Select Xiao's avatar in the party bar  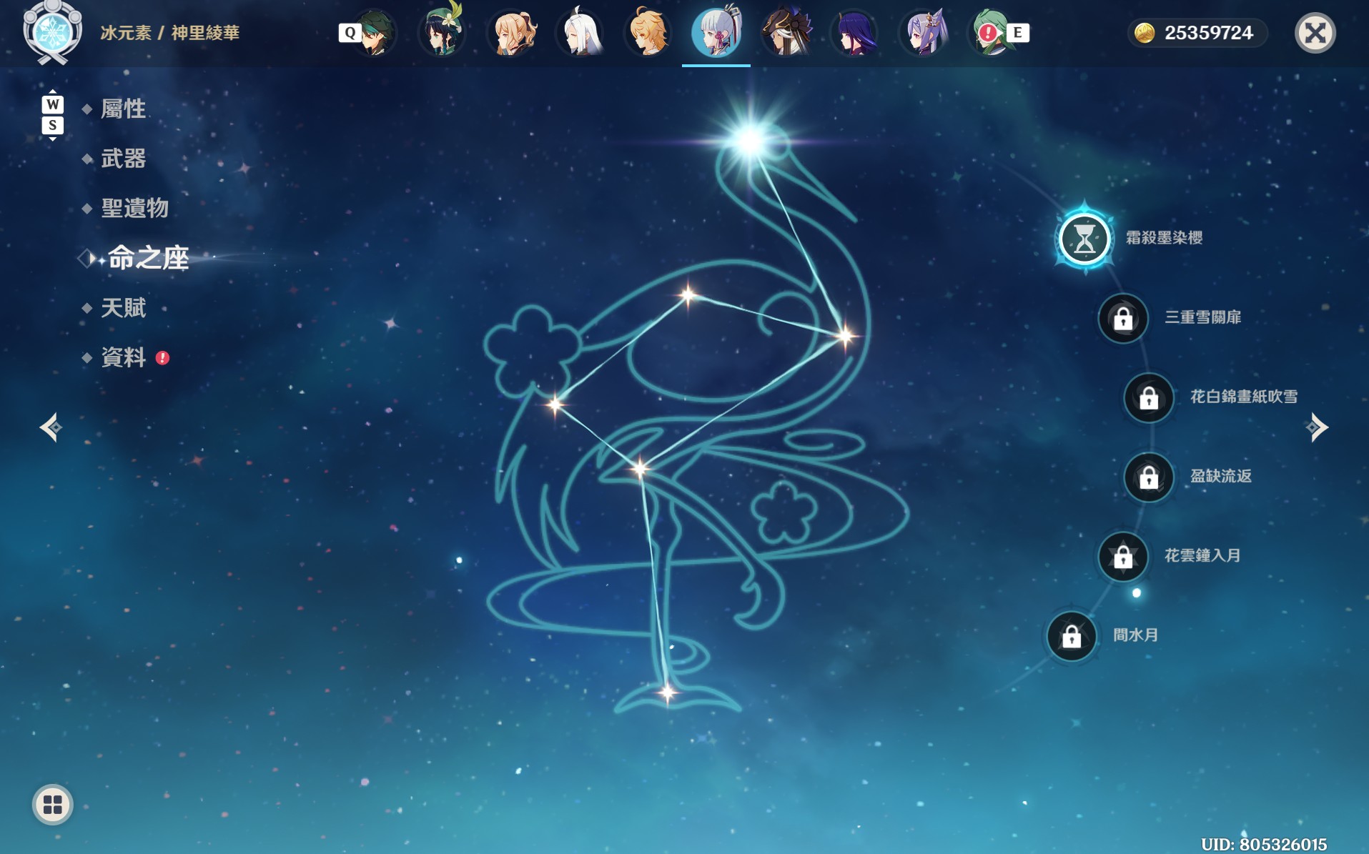pos(376,32)
